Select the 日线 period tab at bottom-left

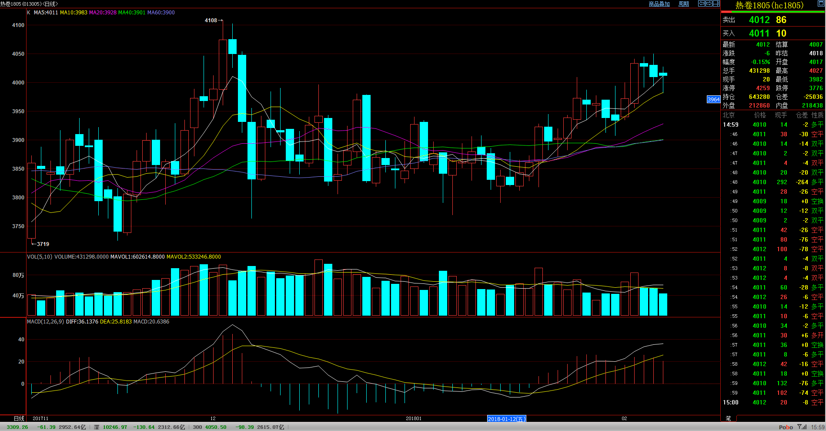(x=19, y=418)
